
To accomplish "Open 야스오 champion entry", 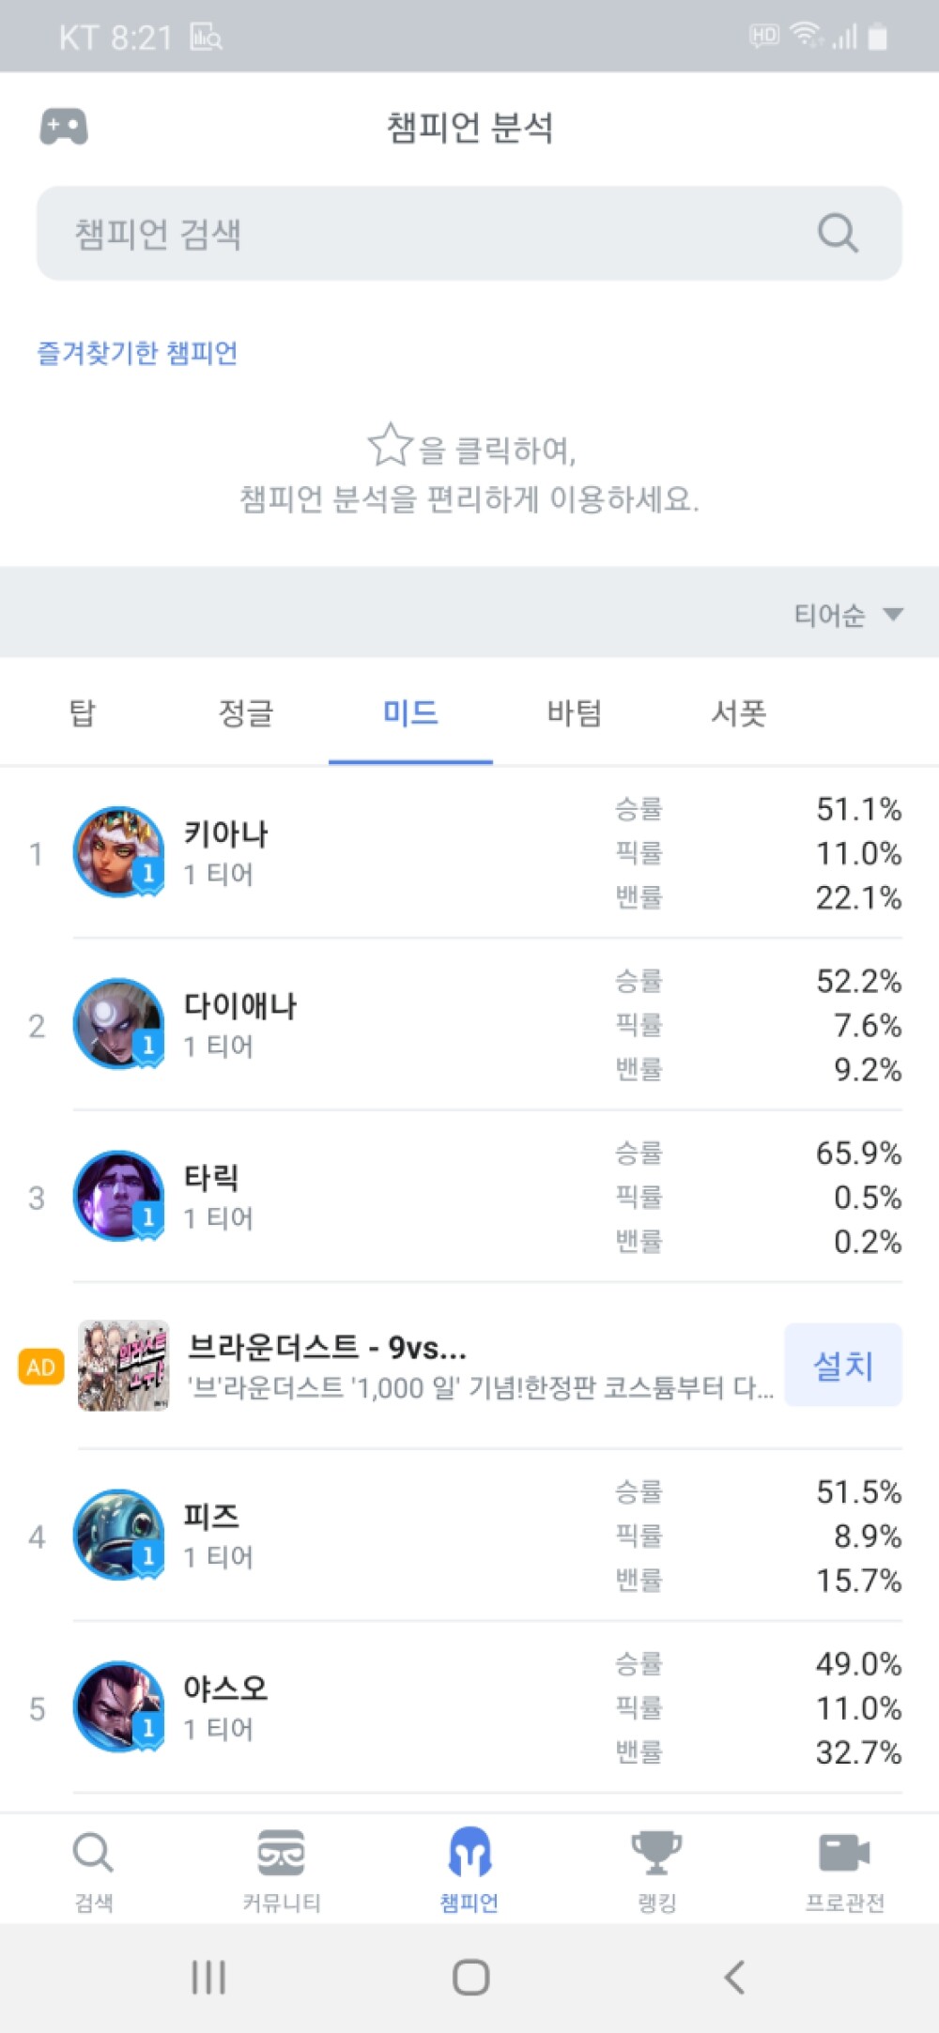I will coord(469,1707).
